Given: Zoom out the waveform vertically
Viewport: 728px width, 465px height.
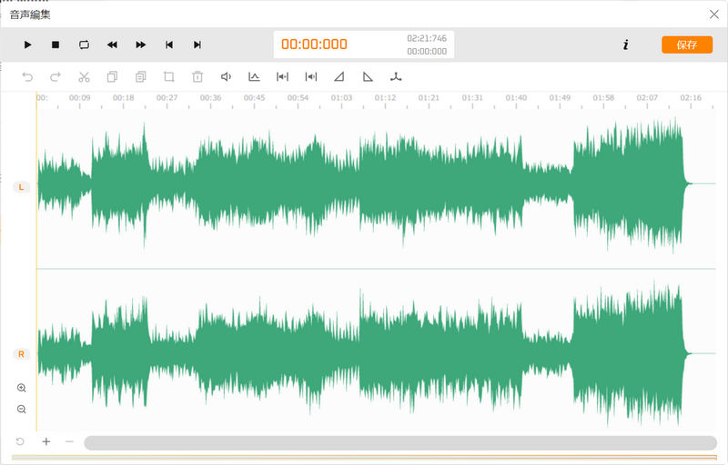Looking at the screenshot, I should point(21,409).
